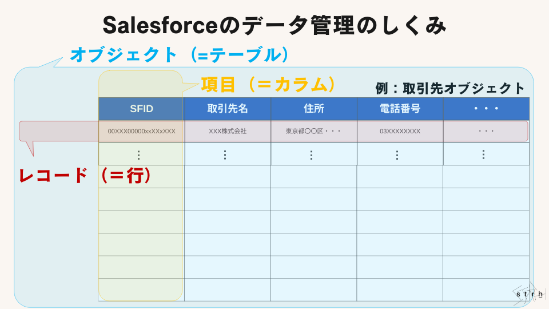Click the 00XXX00000xxXXxXXX ID cell

[142, 131]
